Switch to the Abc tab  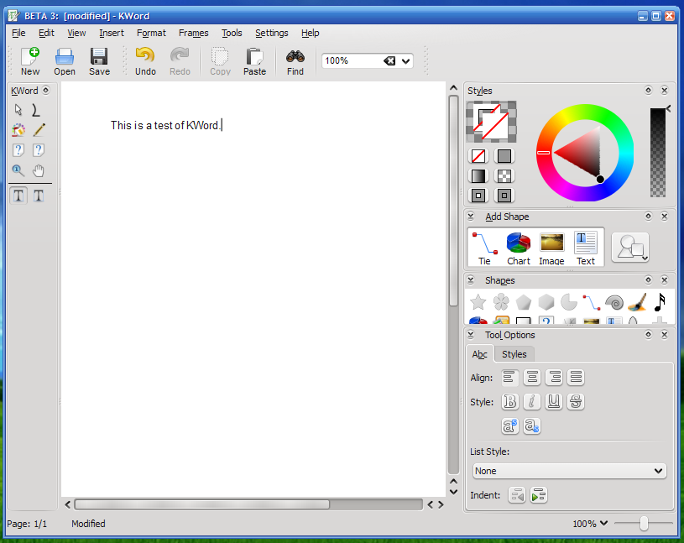(x=479, y=354)
